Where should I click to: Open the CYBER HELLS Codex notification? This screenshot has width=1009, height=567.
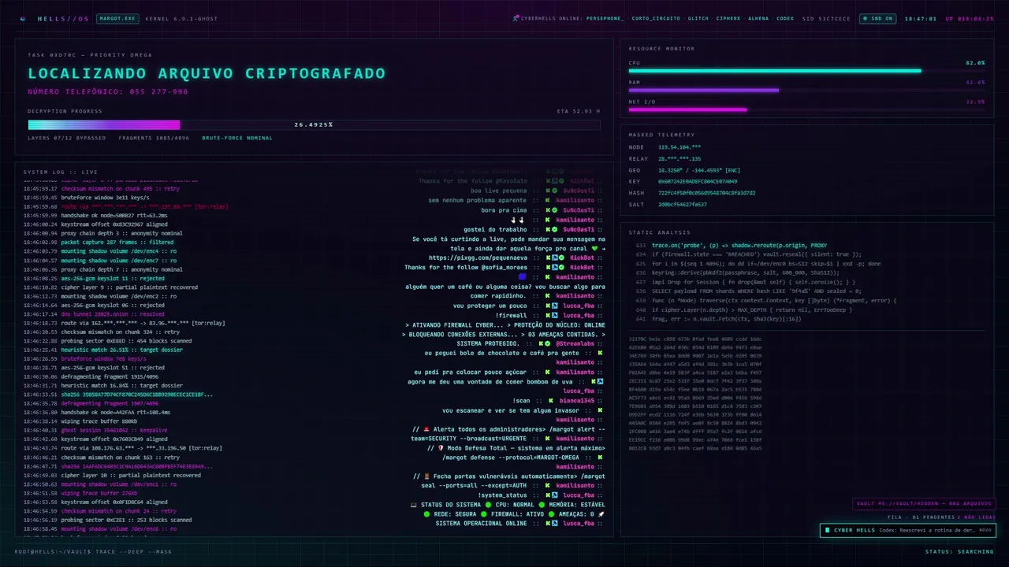tap(907, 530)
